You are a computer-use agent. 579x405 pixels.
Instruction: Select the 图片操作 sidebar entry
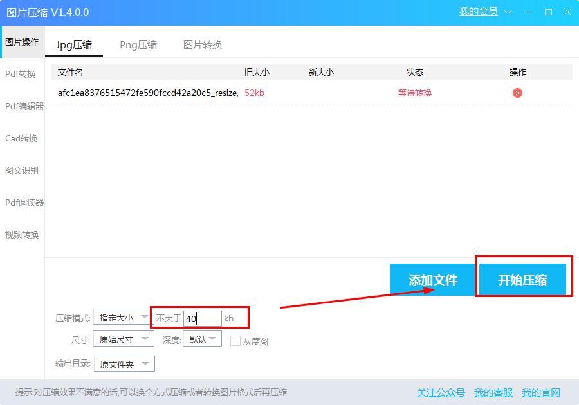tap(22, 42)
